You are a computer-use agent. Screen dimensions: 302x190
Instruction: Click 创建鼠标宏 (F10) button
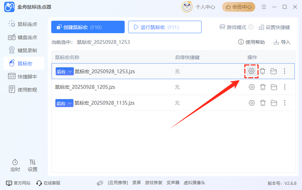click(88, 27)
